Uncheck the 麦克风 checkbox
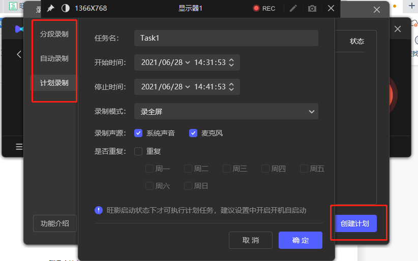The height and width of the screenshot is (261, 418). pos(193,133)
